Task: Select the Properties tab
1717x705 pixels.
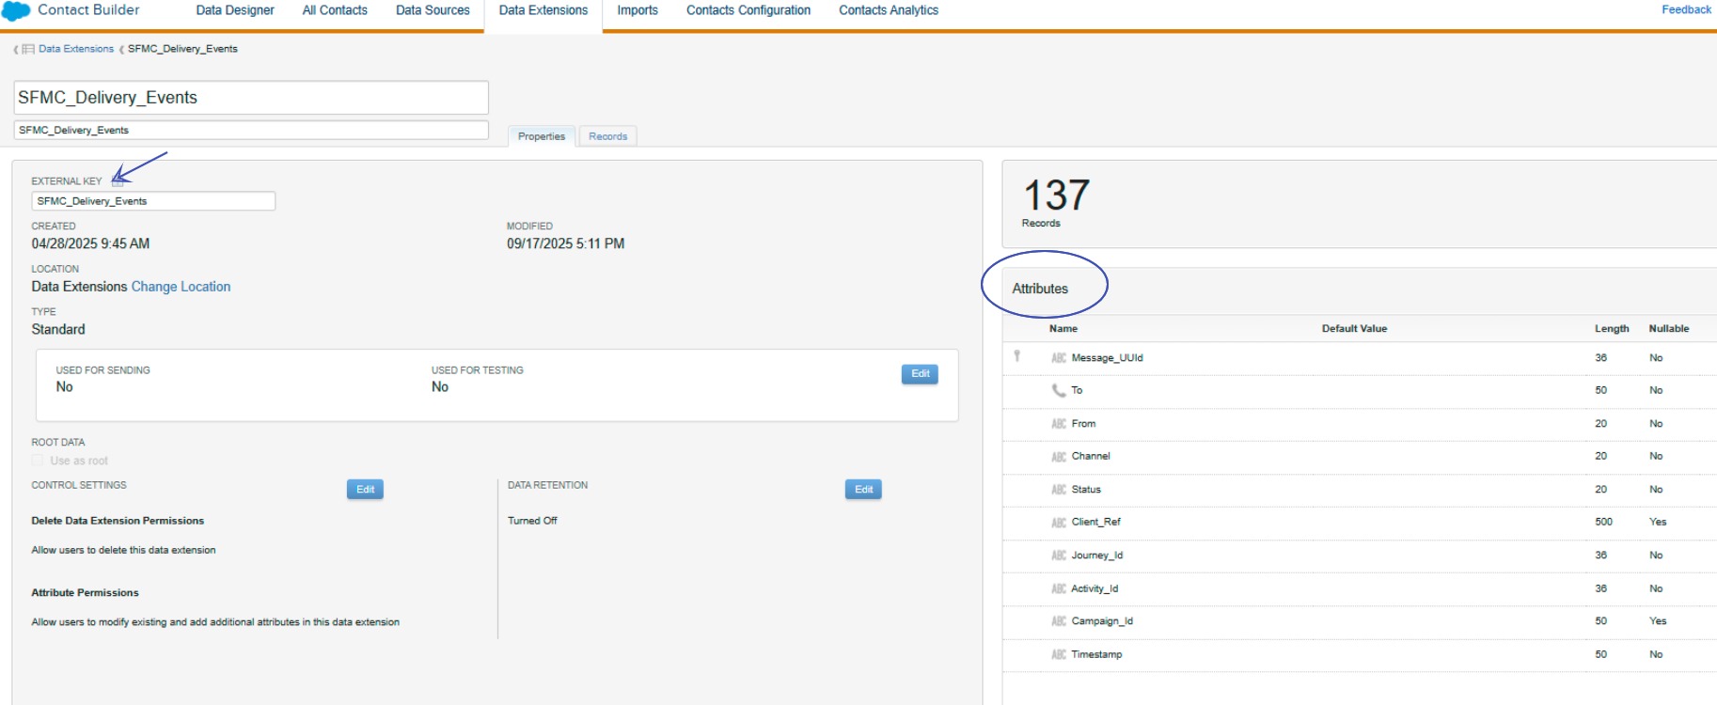Action: pyautogui.click(x=542, y=136)
